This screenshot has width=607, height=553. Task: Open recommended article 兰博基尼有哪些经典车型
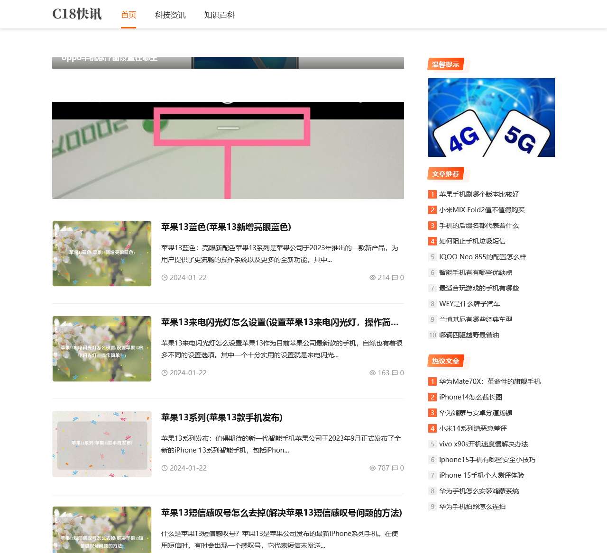point(476,319)
